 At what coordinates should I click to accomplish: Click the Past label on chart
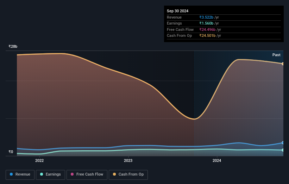tap(276, 55)
